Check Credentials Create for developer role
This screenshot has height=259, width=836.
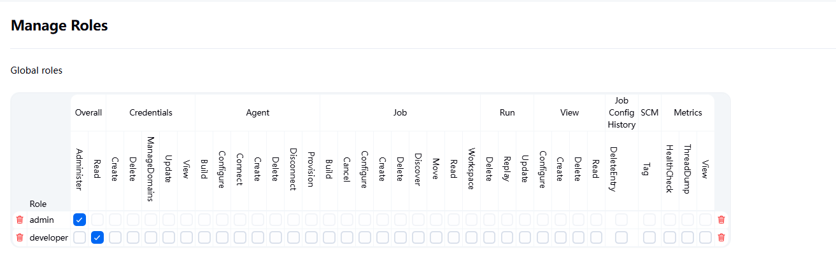(115, 237)
